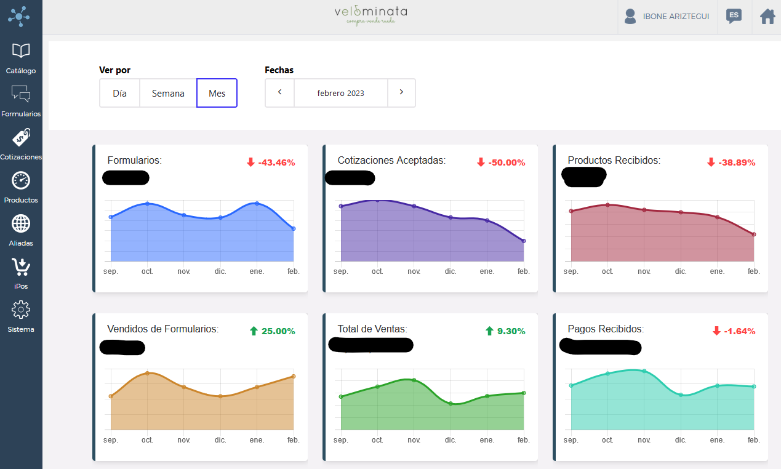Open the Formularios chat bubbles icon

tap(21, 94)
